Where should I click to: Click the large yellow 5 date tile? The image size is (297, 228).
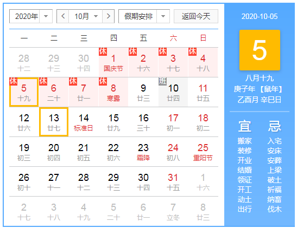click(260, 50)
